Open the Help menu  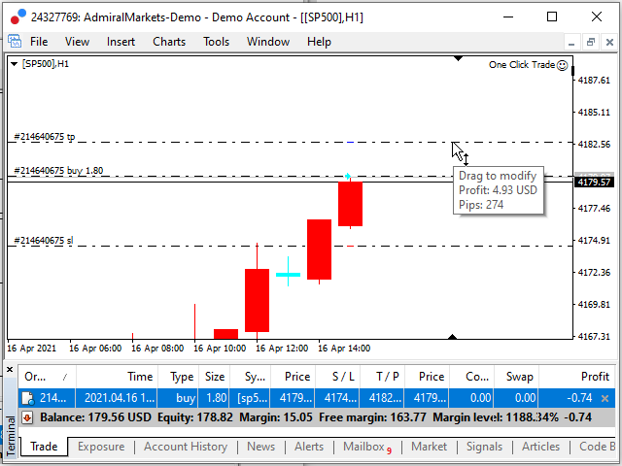[x=319, y=42]
